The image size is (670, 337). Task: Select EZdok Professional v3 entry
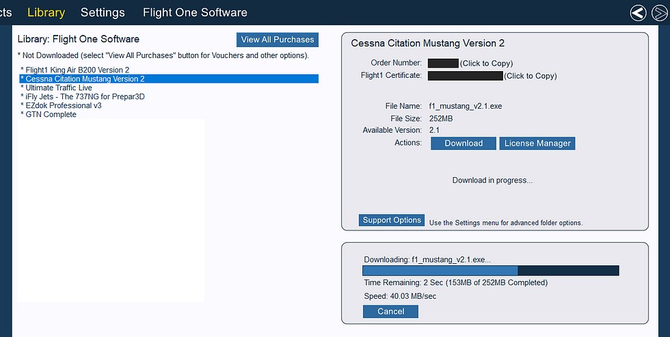(x=169, y=105)
